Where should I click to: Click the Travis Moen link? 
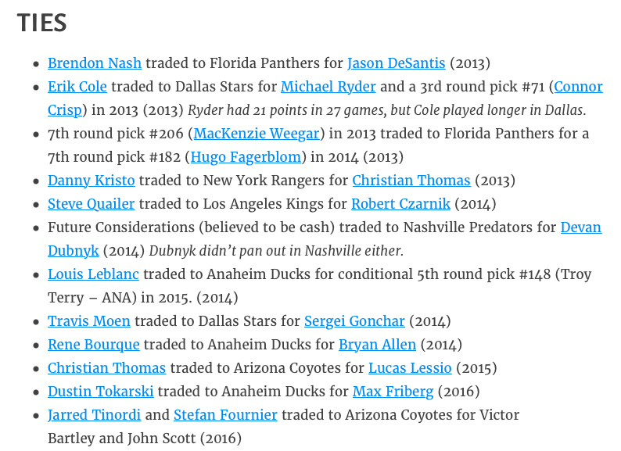89,321
